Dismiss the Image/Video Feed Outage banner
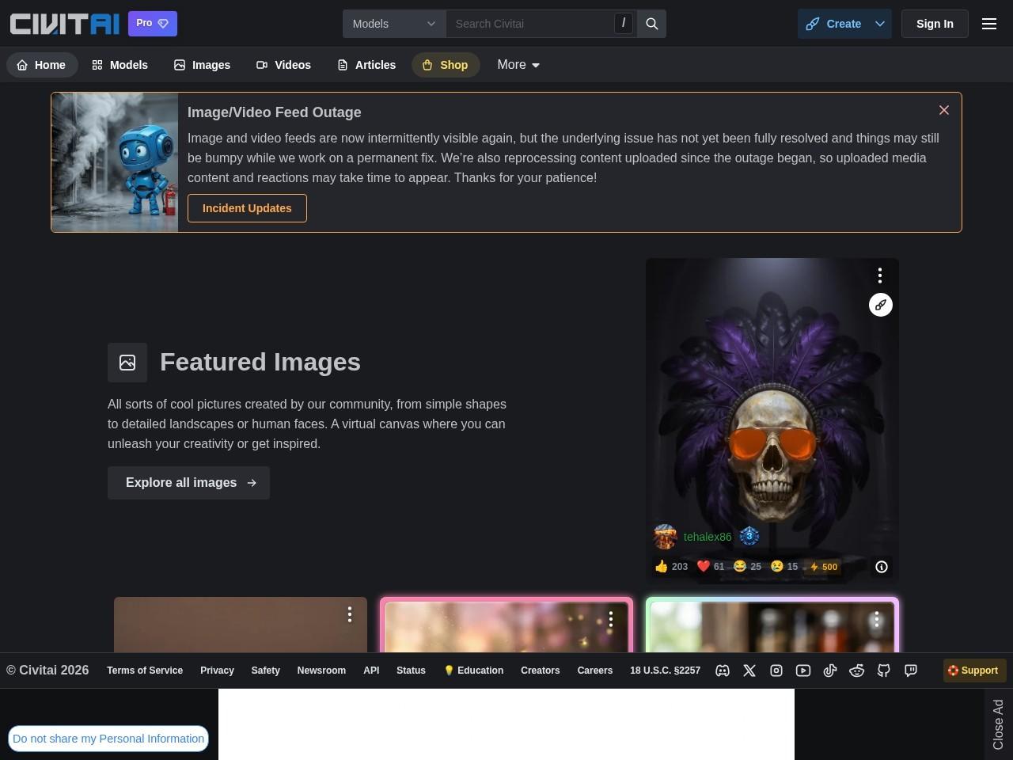 pyautogui.click(x=944, y=110)
